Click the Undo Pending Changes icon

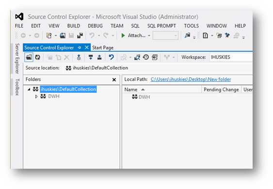pos(111,57)
